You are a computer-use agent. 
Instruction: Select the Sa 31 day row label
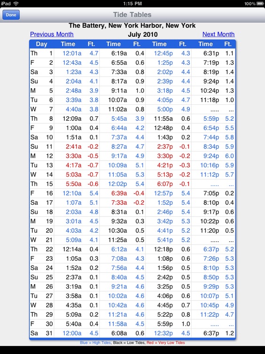point(41,333)
